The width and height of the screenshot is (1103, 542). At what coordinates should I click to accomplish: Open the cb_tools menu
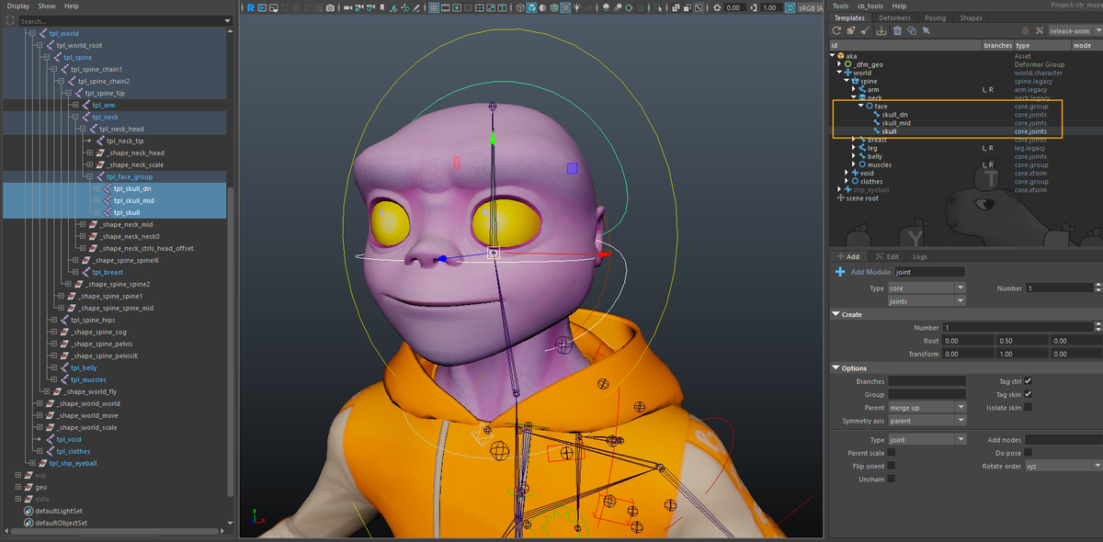pos(870,6)
